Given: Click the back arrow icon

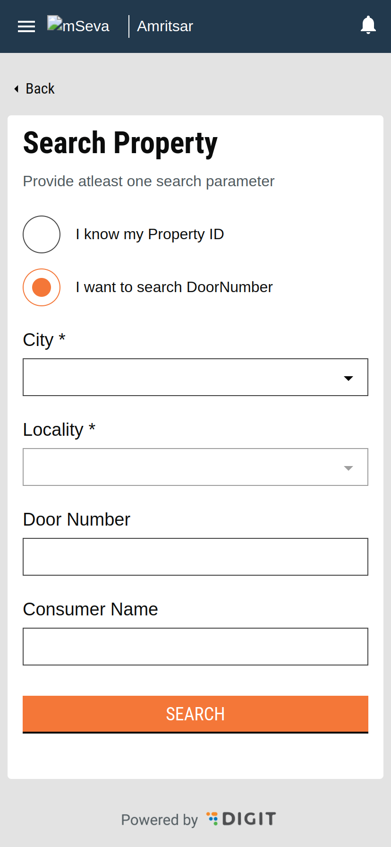Looking at the screenshot, I should pyautogui.click(x=17, y=89).
